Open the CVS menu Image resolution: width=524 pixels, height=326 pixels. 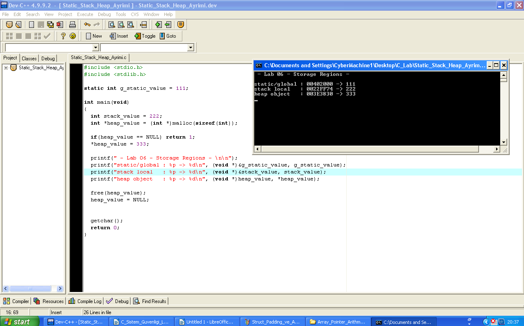coord(135,14)
